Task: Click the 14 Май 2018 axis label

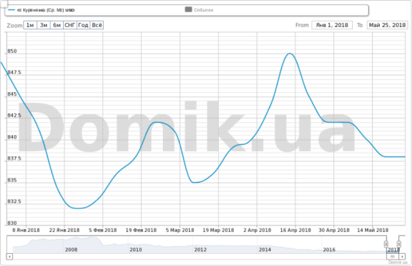Action: pos(373,230)
